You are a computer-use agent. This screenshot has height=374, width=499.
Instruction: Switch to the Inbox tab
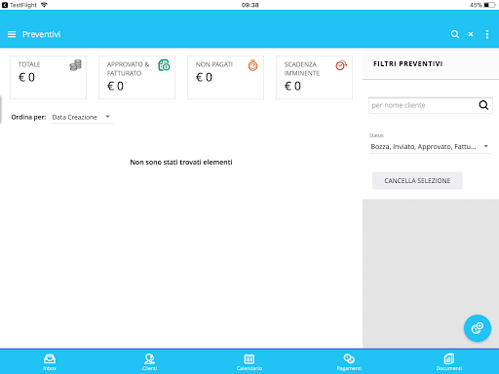coord(50,361)
